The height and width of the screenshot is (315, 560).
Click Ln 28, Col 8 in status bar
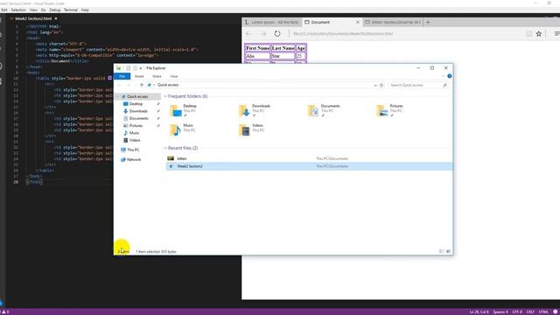point(479,311)
